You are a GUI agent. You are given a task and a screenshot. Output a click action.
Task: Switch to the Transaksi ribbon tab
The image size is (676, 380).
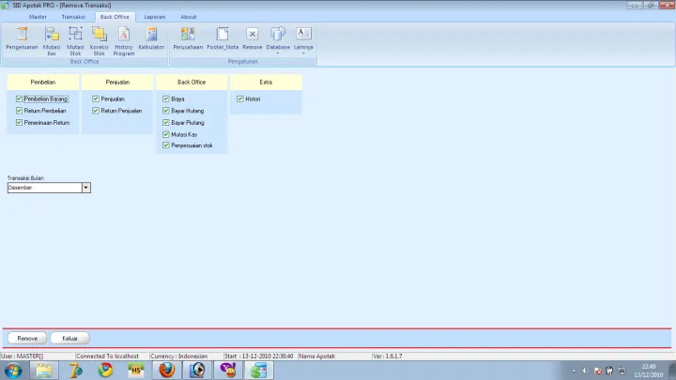point(73,17)
